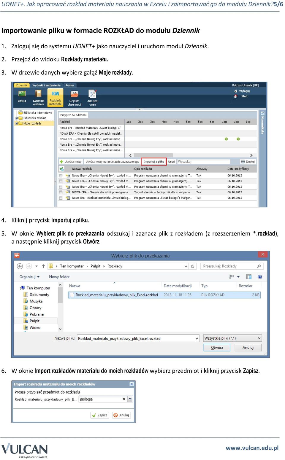Select the Pobrane folder
The height and width of the screenshot is (460, 285).
[x=34, y=314]
